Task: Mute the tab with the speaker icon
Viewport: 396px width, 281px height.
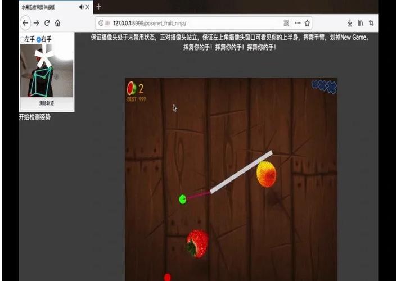Action: pos(82,7)
